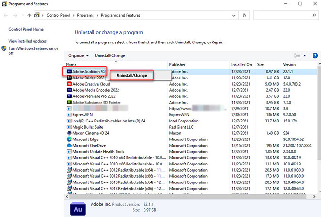This screenshot has height=217, width=321.
Task: Click the Visual C++ 2013 x86 installer icon
Action: [69, 189]
